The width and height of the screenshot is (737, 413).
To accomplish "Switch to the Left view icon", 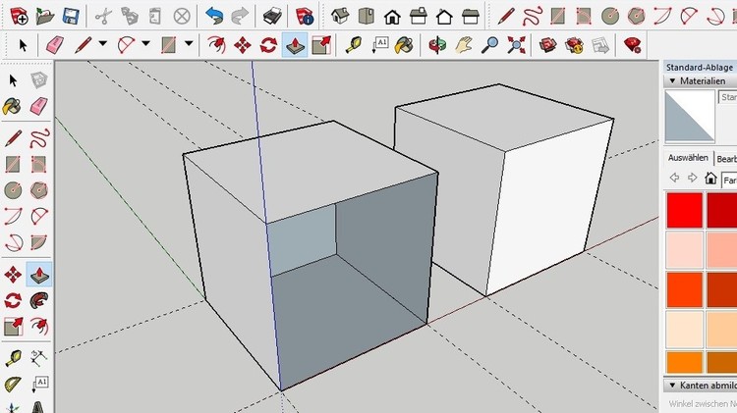I will point(470,17).
